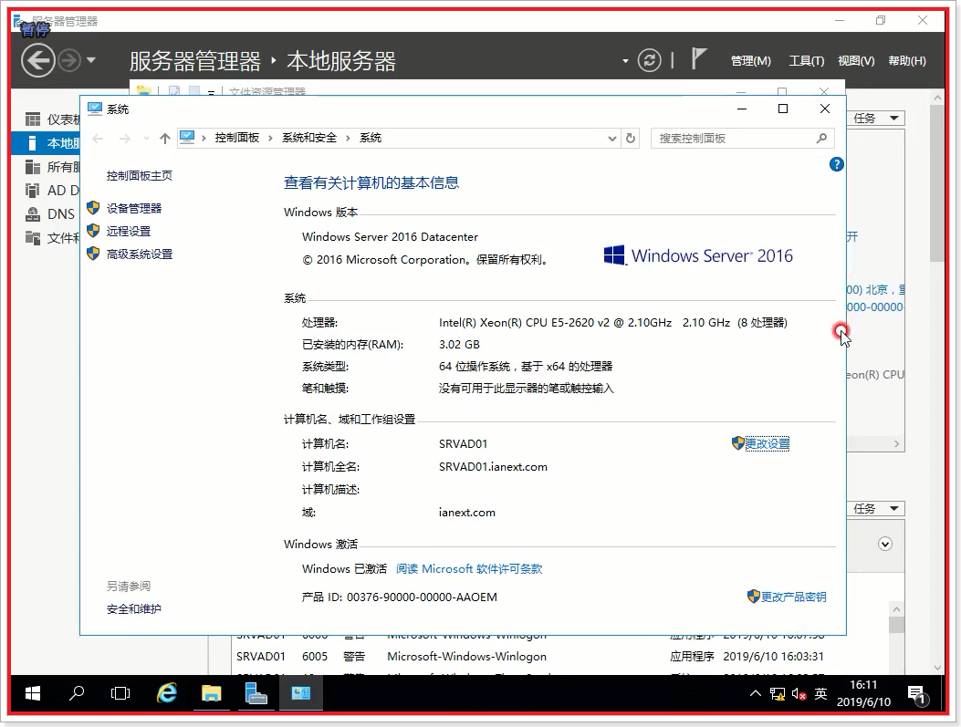Refresh the 系统 control panel window
Screen dimensions: 961x727
click(x=630, y=139)
